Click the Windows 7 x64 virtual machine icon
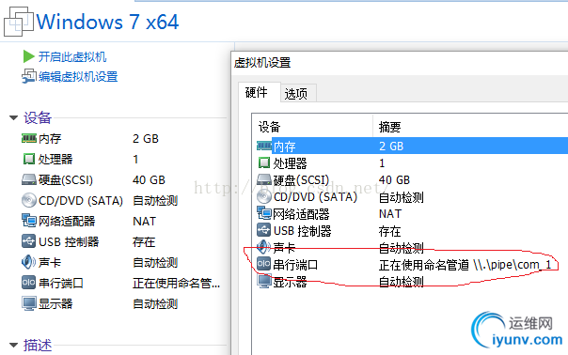Screen dimensions: 568x355 click(18, 22)
